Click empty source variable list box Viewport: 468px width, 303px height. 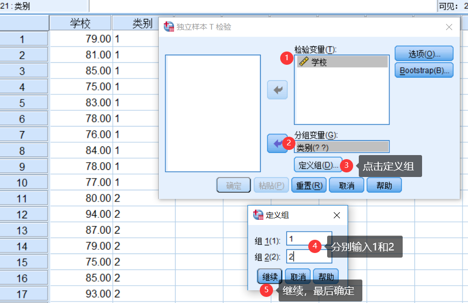point(213,113)
